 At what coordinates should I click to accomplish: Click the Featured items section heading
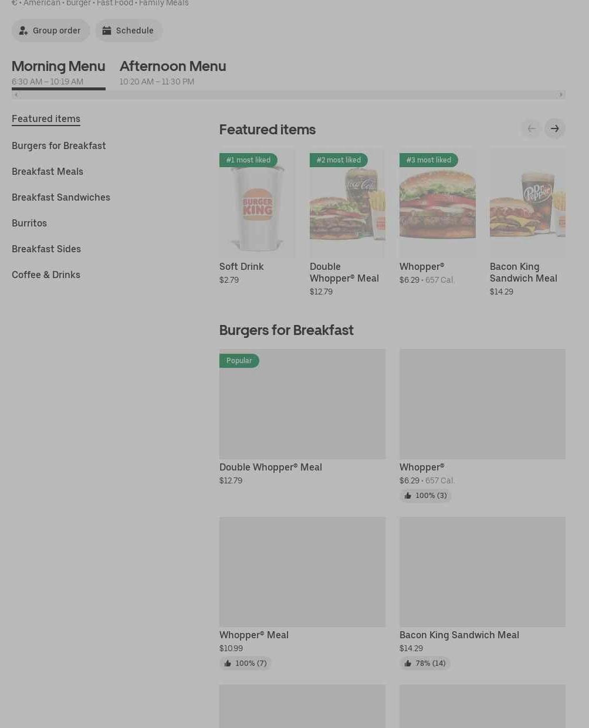tap(268, 129)
